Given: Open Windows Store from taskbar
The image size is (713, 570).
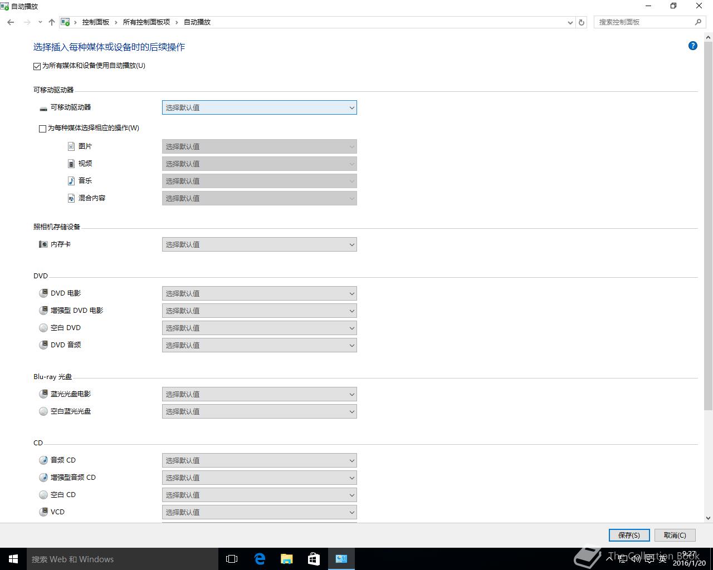Looking at the screenshot, I should (x=314, y=559).
